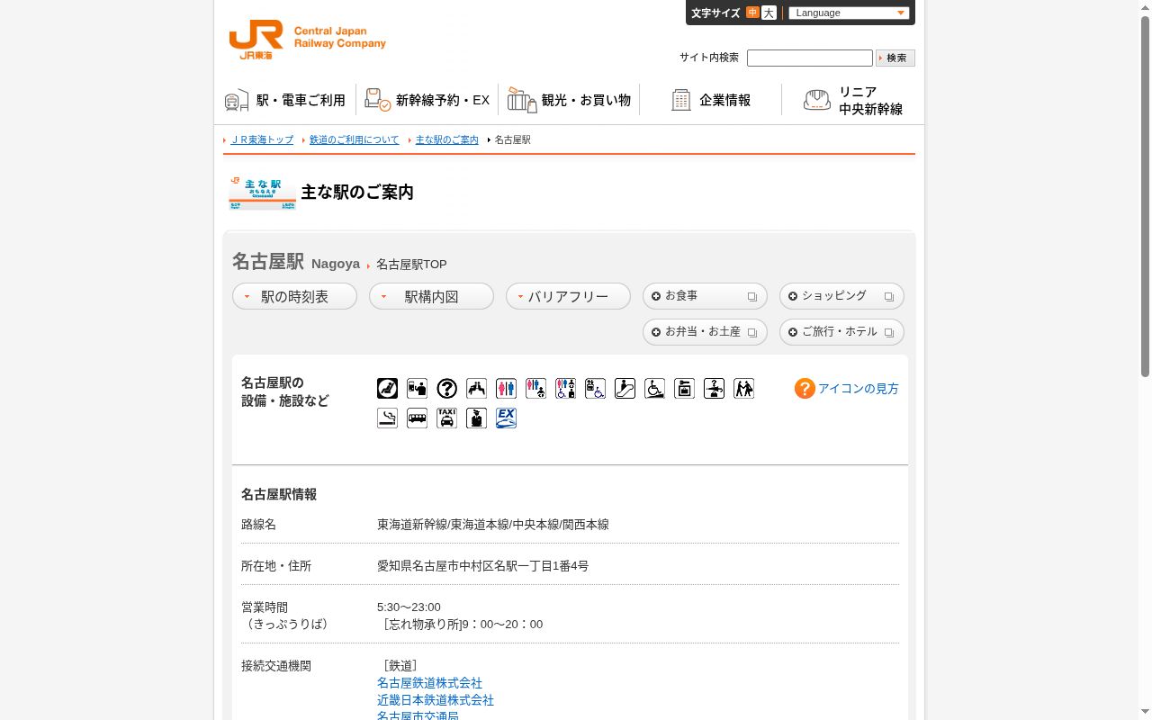Click the JR Central Japan Railway logo
The height and width of the screenshot is (720, 1152).
point(307,40)
